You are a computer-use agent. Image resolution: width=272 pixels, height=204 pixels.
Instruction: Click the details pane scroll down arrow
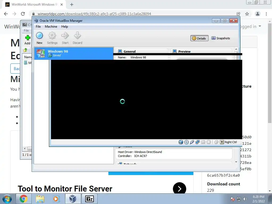[236, 162]
